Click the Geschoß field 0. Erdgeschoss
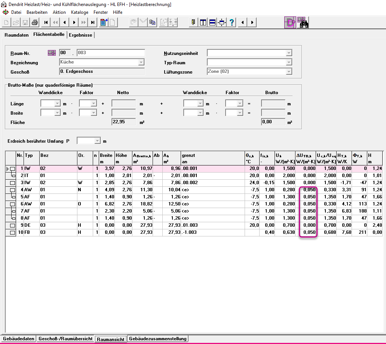This screenshot has width=386, height=344. [x=102, y=72]
